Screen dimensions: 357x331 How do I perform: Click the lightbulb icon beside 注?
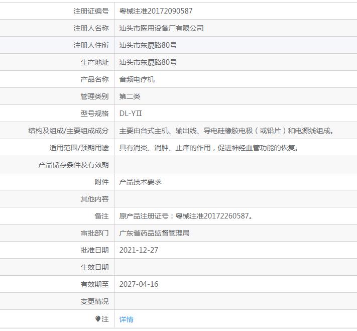[98, 319]
